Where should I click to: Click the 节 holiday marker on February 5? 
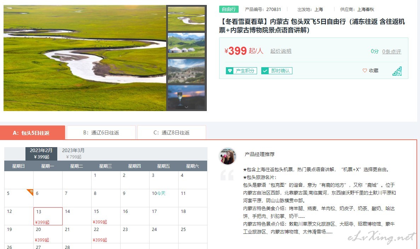(x=30, y=192)
